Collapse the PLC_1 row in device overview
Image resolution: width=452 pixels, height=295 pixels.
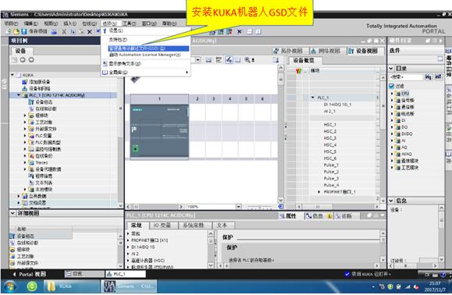tap(312, 98)
